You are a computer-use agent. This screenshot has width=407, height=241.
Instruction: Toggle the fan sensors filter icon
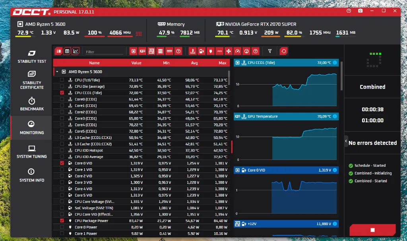click(229, 51)
